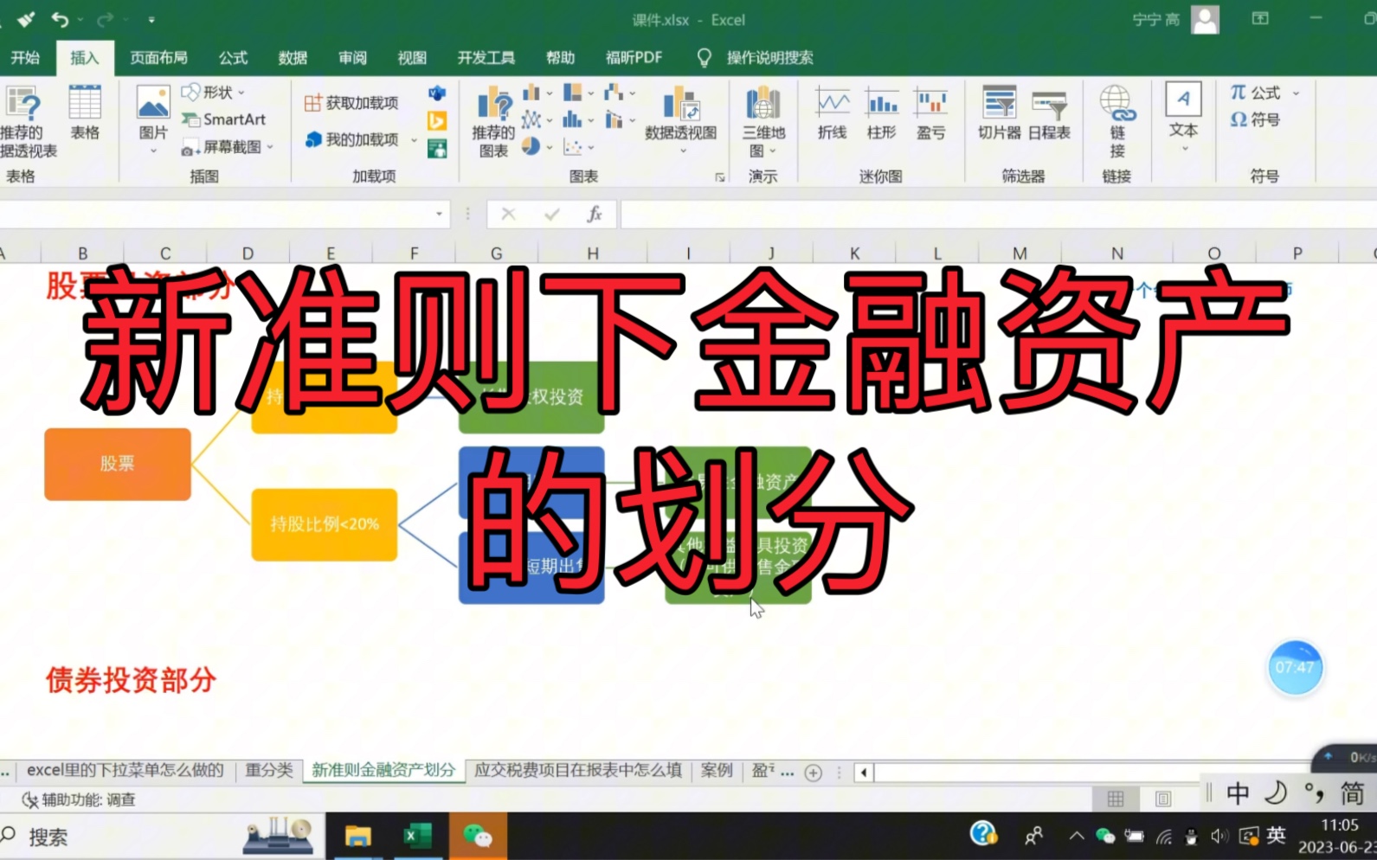Select column G header

tap(497, 253)
